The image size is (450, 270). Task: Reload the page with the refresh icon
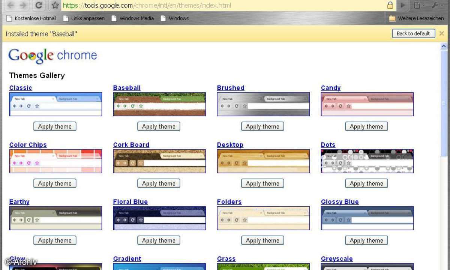point(38,5)
